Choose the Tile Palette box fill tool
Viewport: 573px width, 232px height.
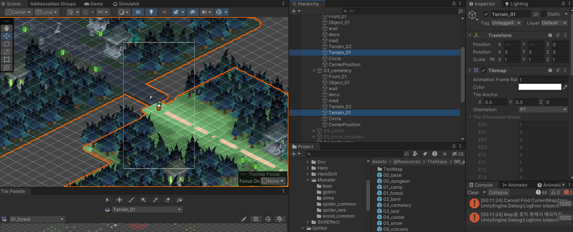(143, 200)
